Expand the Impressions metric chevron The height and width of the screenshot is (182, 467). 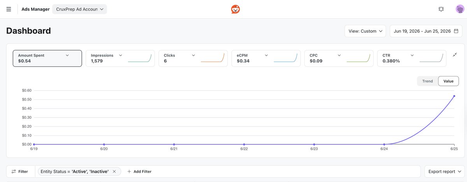[121, 55]
